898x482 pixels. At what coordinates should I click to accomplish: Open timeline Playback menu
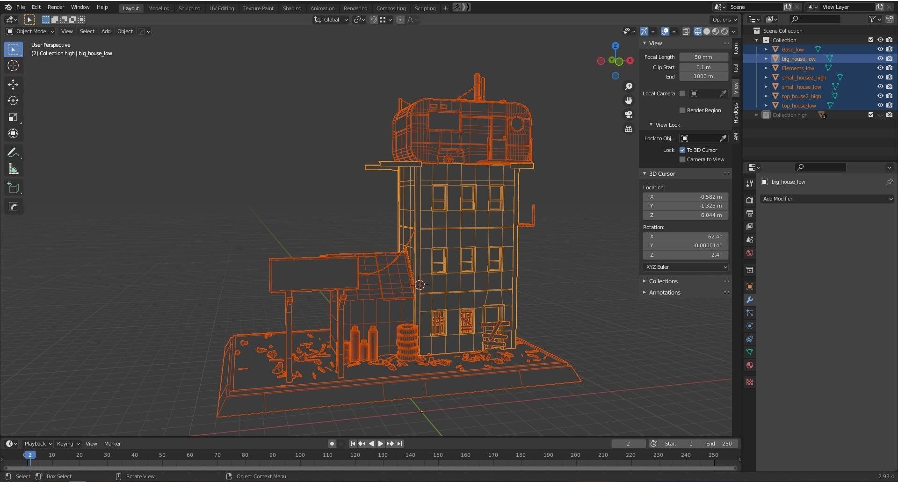pos(38,444)
